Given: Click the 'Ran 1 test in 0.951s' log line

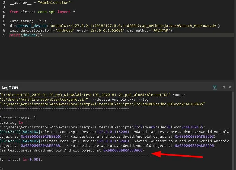Looking at the screenshot, I should [x=21, y=160].
